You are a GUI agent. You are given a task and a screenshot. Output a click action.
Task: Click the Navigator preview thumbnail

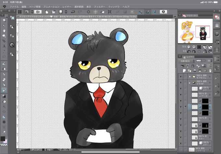[x=195, y=31]
